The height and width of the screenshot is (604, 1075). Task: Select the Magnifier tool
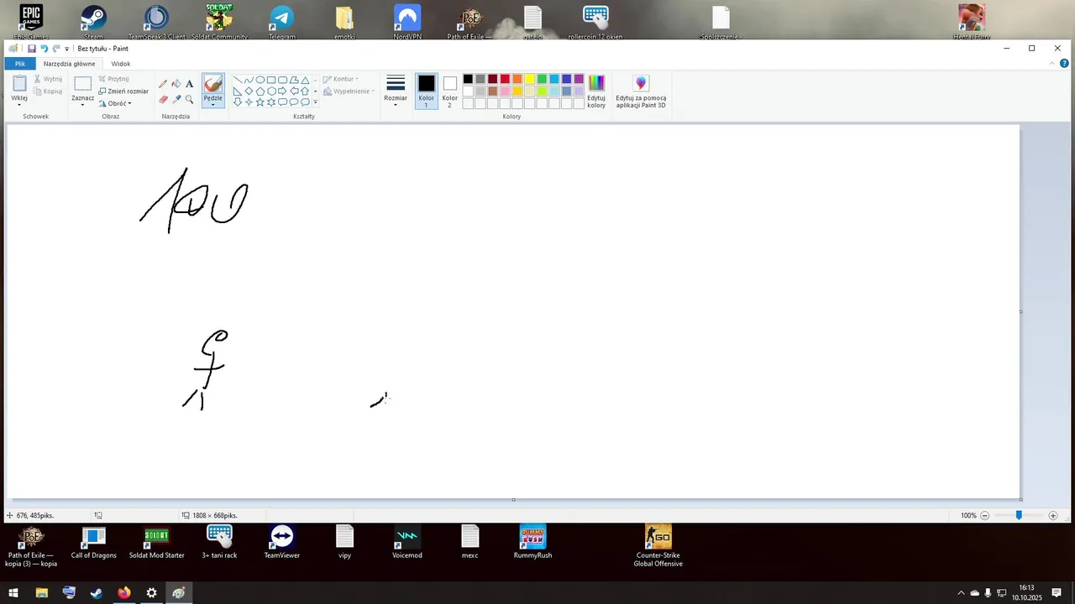click(189, 99)
